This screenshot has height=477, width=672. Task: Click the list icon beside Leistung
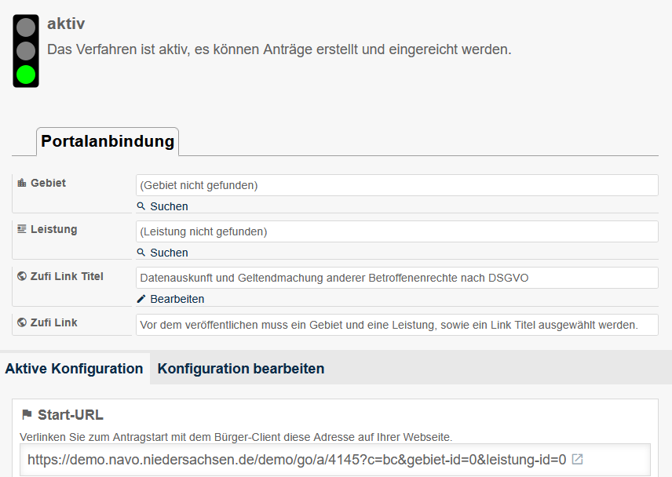tap(22, 229)
